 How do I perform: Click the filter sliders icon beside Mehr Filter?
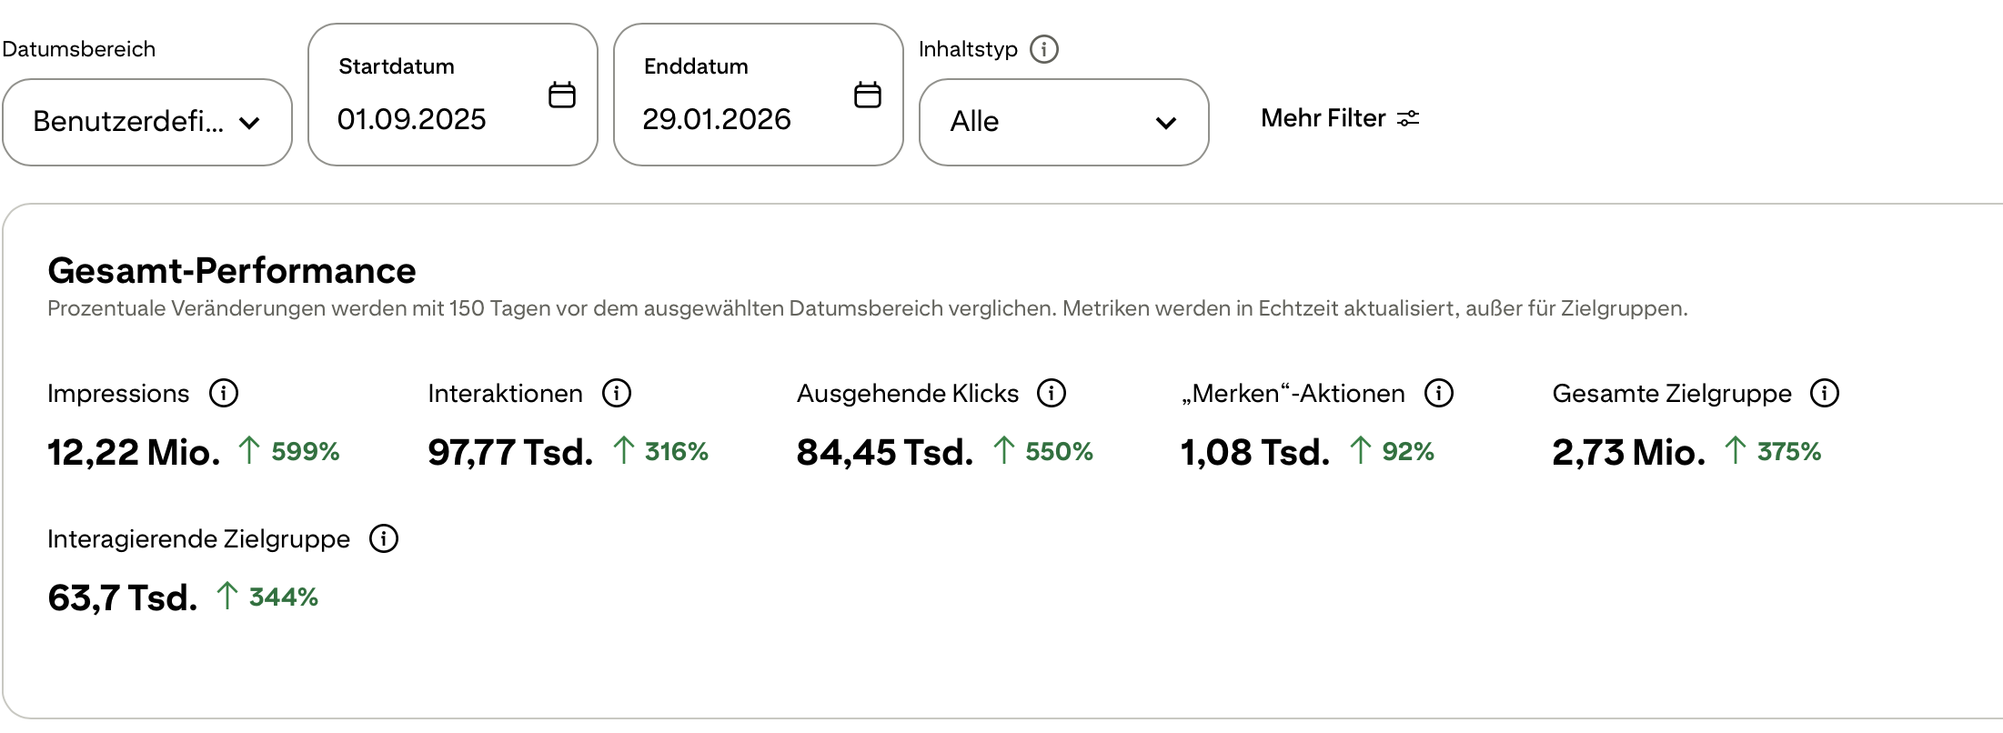(x=1408, y=118)
